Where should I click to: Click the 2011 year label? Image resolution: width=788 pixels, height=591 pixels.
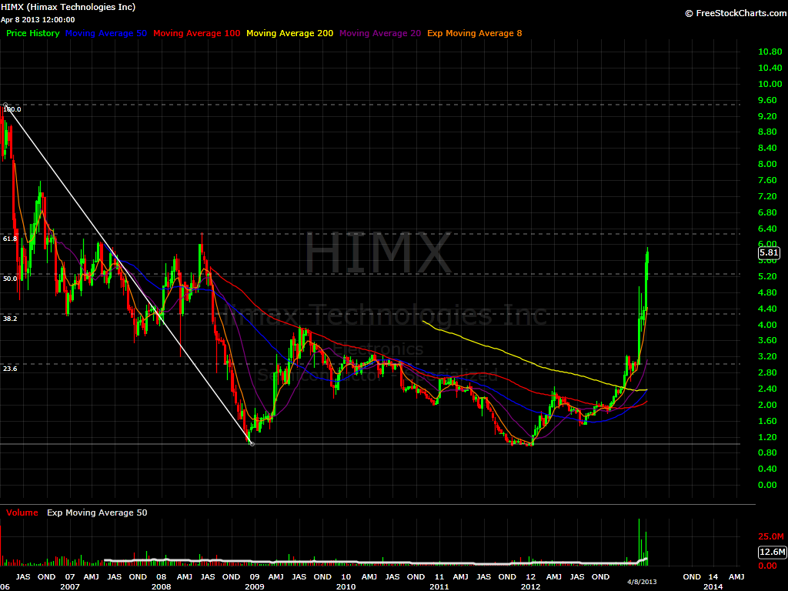tap(439, 586)
